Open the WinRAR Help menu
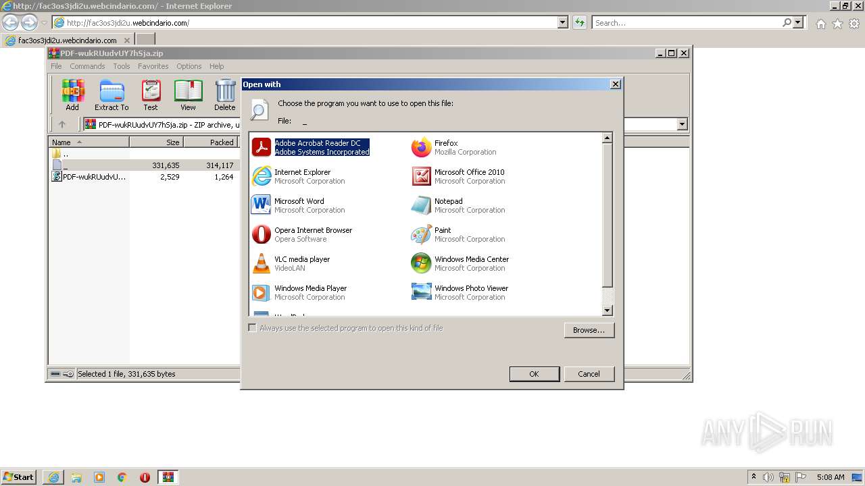Screen dimensions: 865x486 [x=216, y=66]
